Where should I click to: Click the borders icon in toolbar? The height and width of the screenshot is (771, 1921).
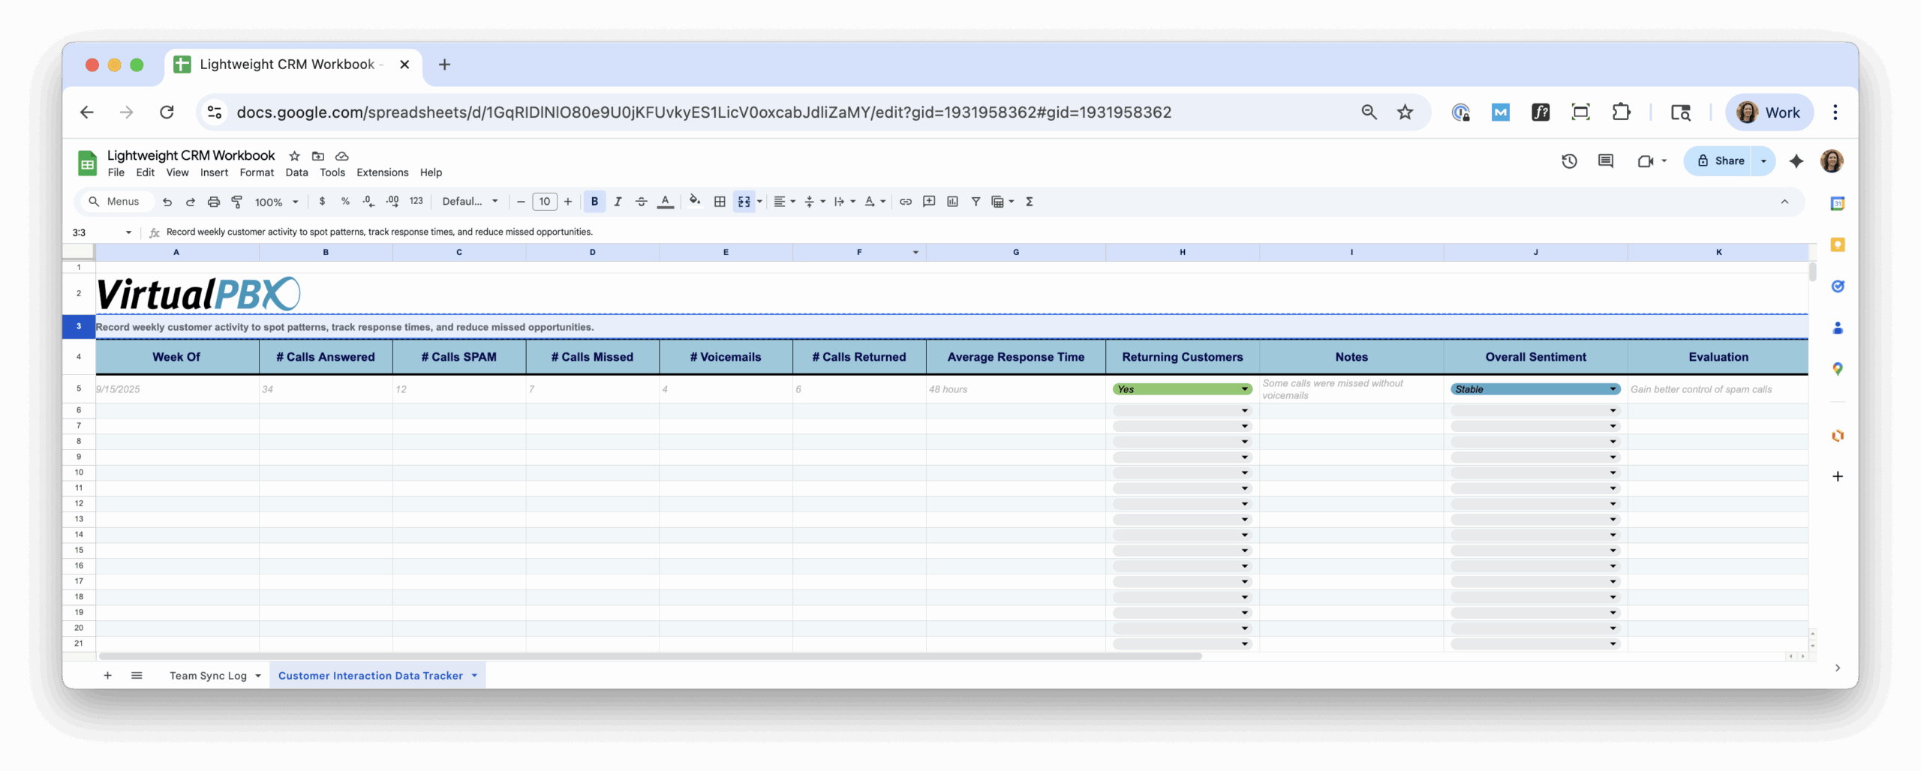pyautogui.click(x=720, y=202)
